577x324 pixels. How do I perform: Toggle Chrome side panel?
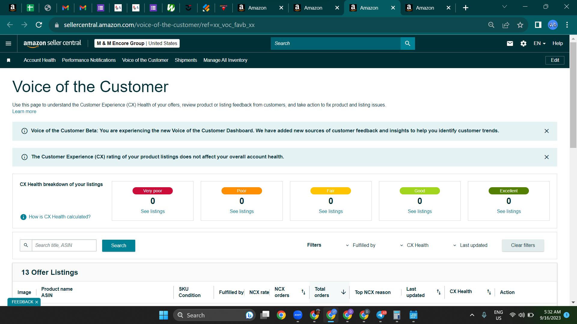pyautogui.click(x=538, y=25)
